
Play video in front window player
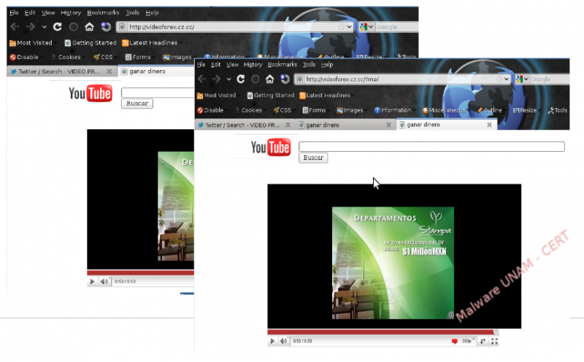tap(272, 341)
